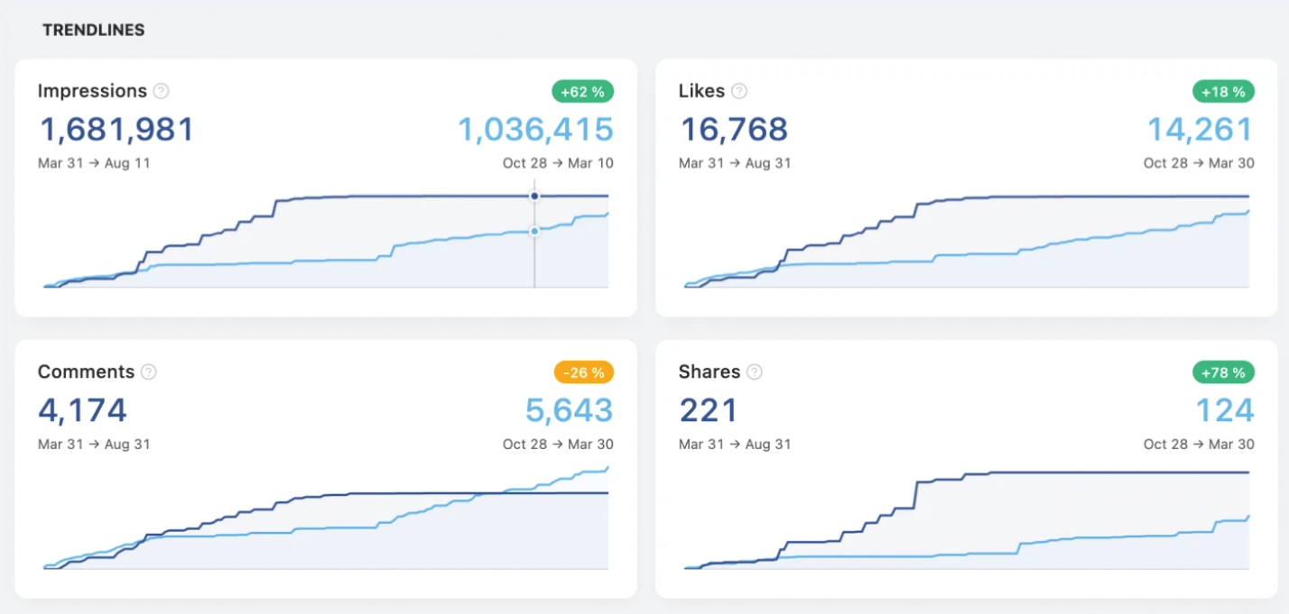This screenshot has width=1289, height=614.
Task: Click the help icon next to Likes
Action: pyautogui.click(x=738, y=91)
